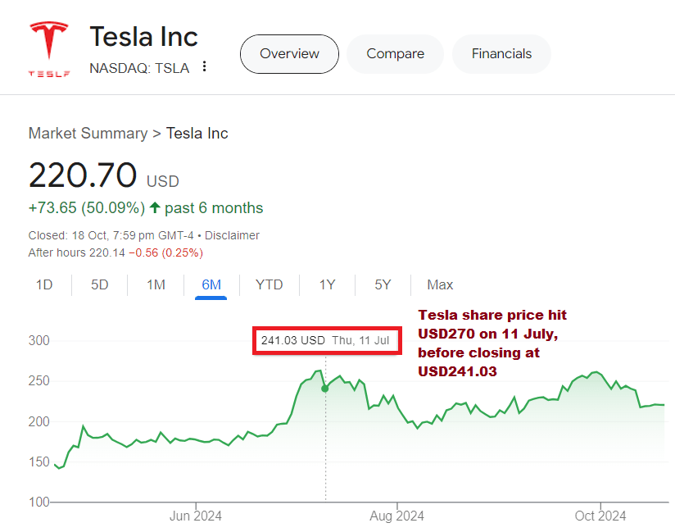Select the 5D time range
This screenshot has width=675, height=532.
pyautogui.click(x=99, y=285)
